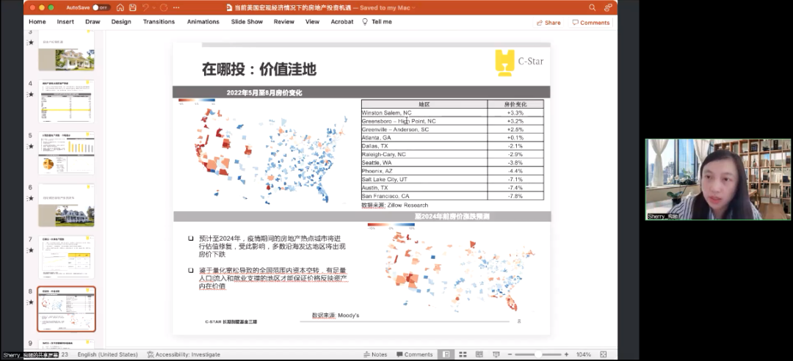The image size is (793, 361).
Task: Select slide 7 thumbnail
Action: [66, 257]
